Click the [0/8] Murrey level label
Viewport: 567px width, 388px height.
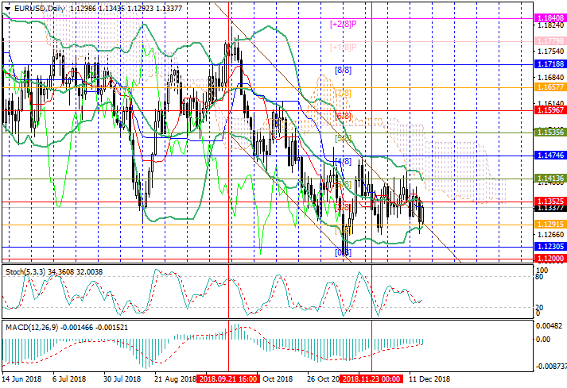click(x=343, y=252)
